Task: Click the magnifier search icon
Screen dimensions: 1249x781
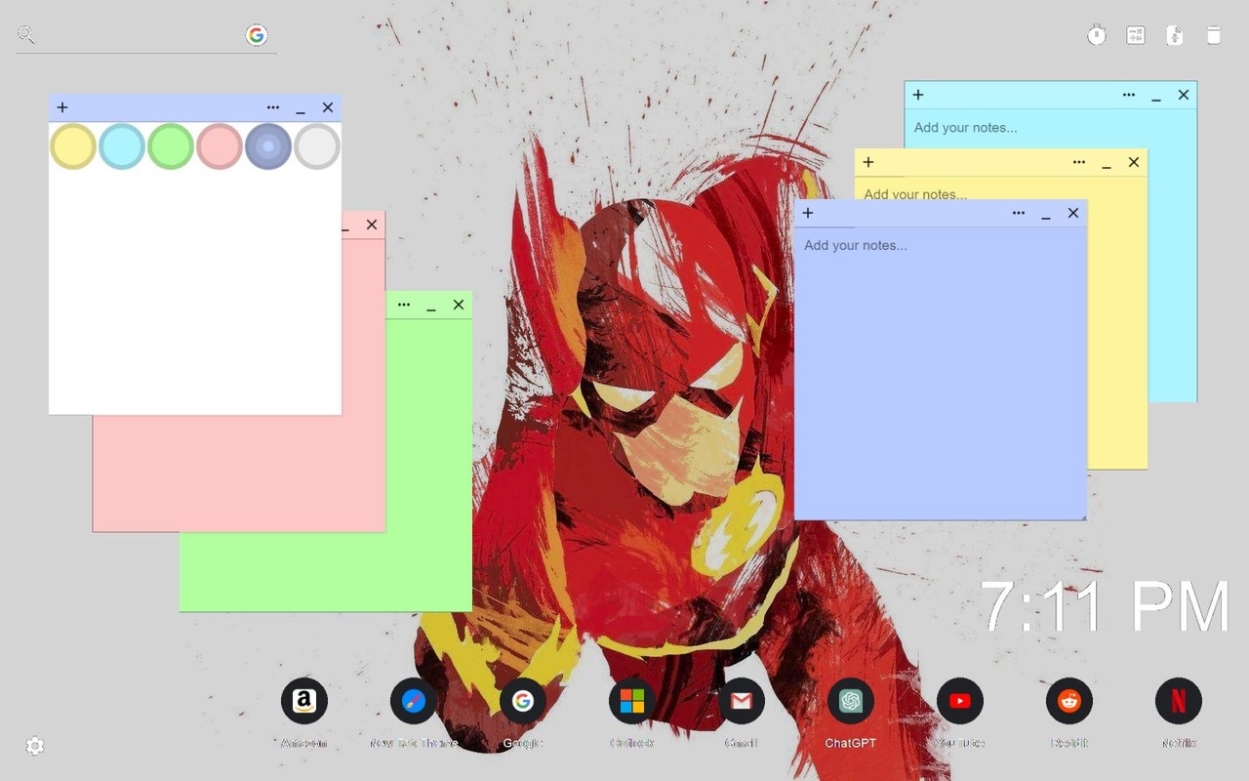Action: tap(26, 35)
